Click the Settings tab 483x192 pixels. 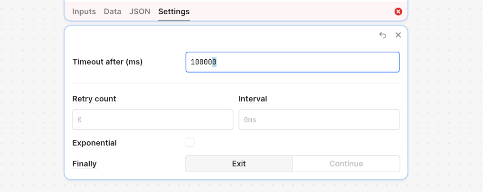click(174, 12)
